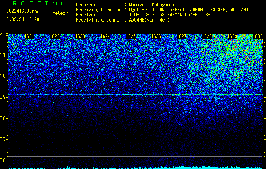The image size is (266, 169).
Task: Click the 0.9 kHz axis label
Action: coord(3,97)
